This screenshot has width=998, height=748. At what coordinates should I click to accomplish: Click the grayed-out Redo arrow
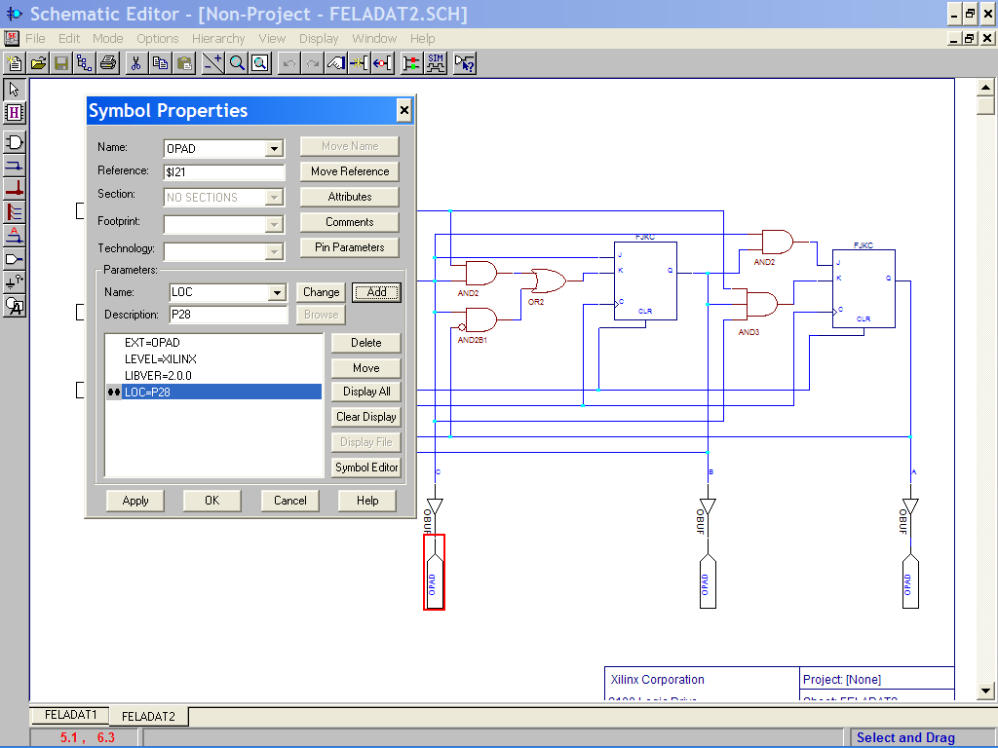click(313, 63)
